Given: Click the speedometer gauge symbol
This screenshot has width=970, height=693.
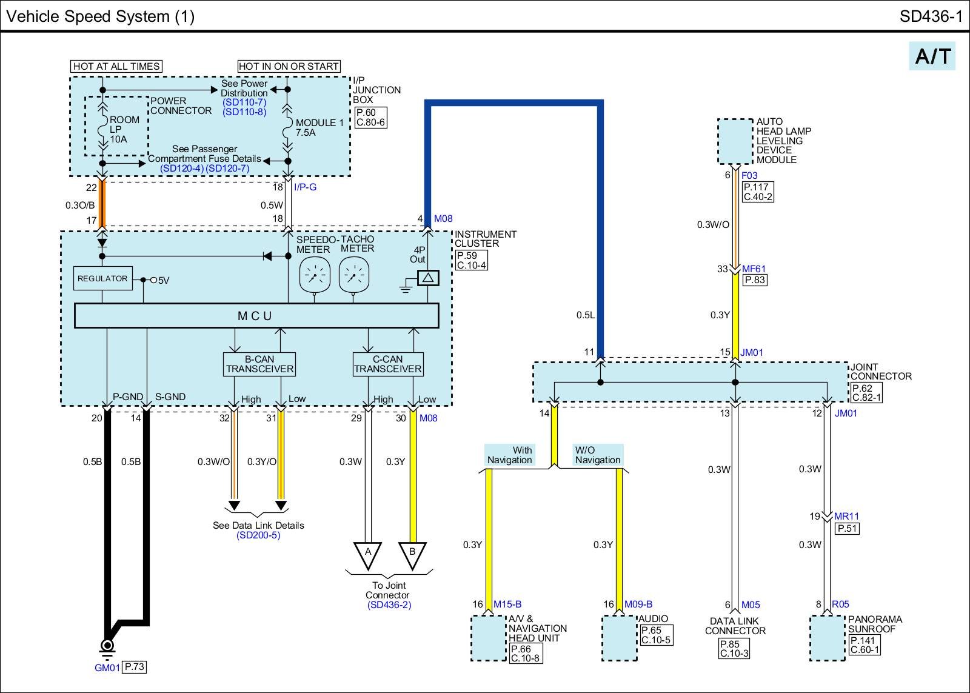Looking at the screenshot, I should click(x=315, y=275).
